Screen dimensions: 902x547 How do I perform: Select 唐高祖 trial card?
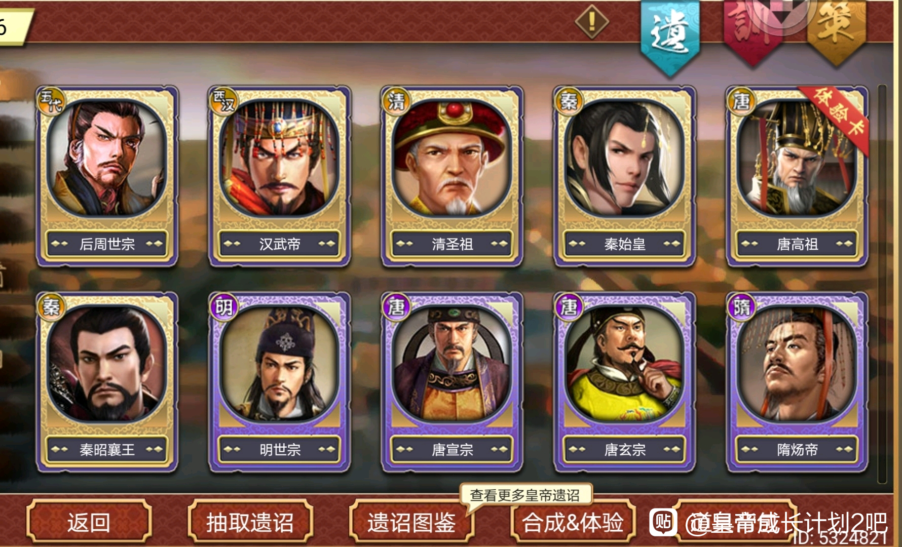coord(797,176)
